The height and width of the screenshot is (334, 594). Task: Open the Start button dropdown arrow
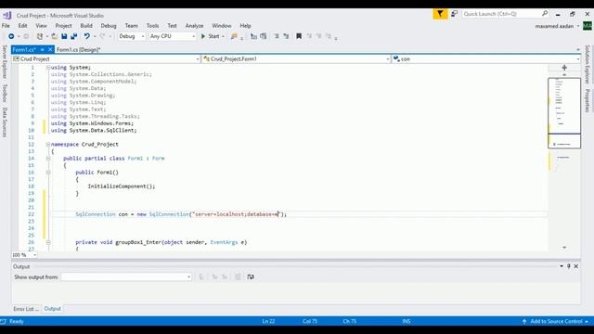(223, 36)
